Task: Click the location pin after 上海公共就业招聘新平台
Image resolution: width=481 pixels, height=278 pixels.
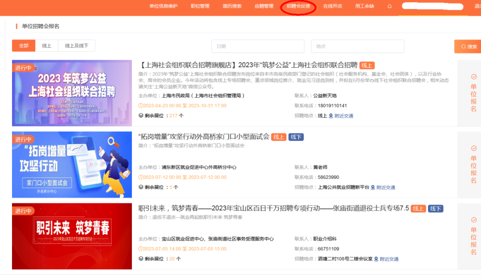Action: 373,188
